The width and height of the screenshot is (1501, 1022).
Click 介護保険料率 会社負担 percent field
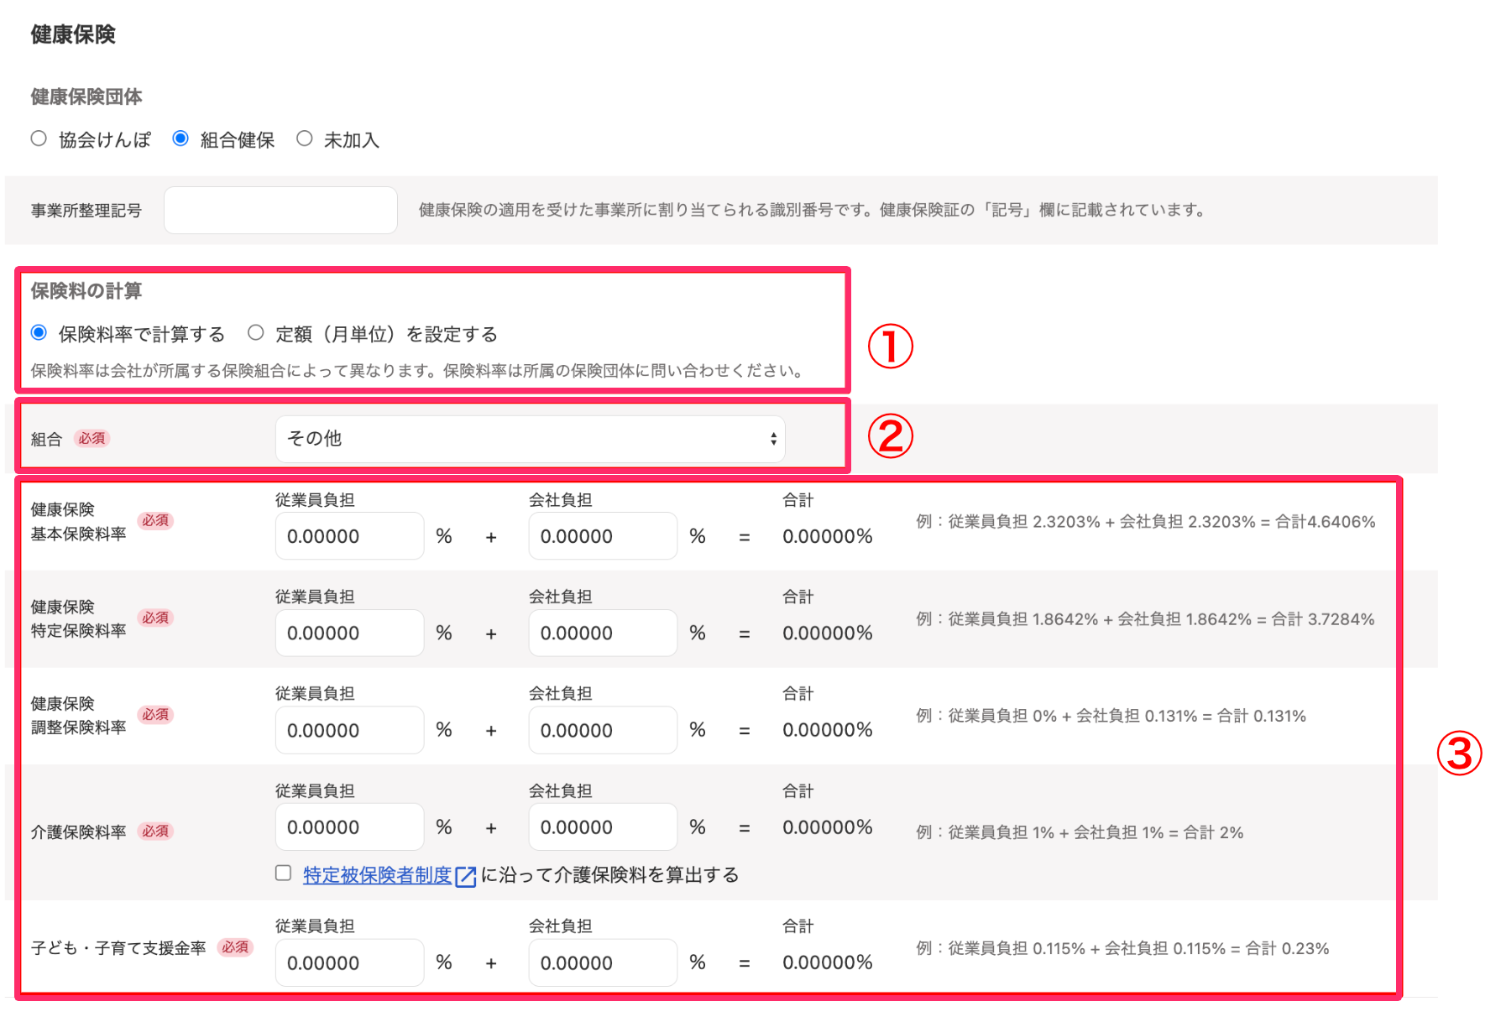point(603,827)
